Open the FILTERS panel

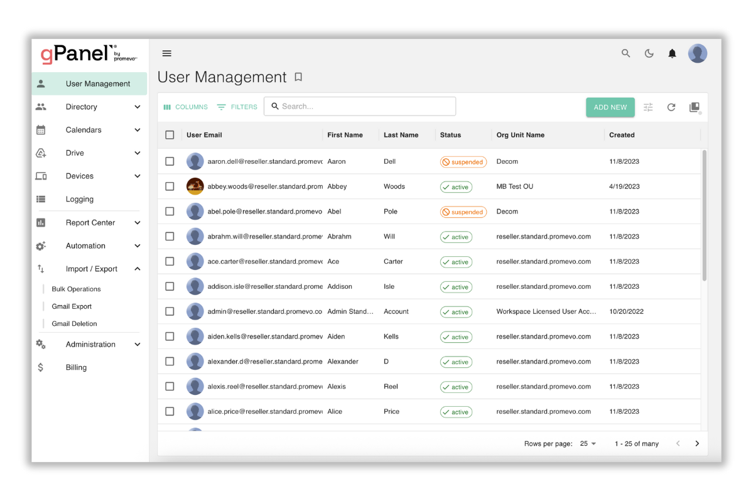(237, 107)
